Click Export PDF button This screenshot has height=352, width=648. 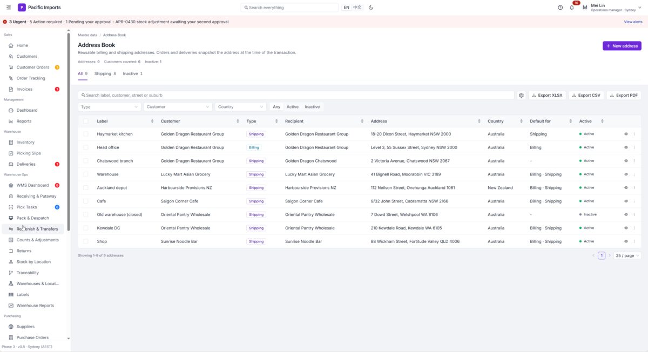point(624,95)
